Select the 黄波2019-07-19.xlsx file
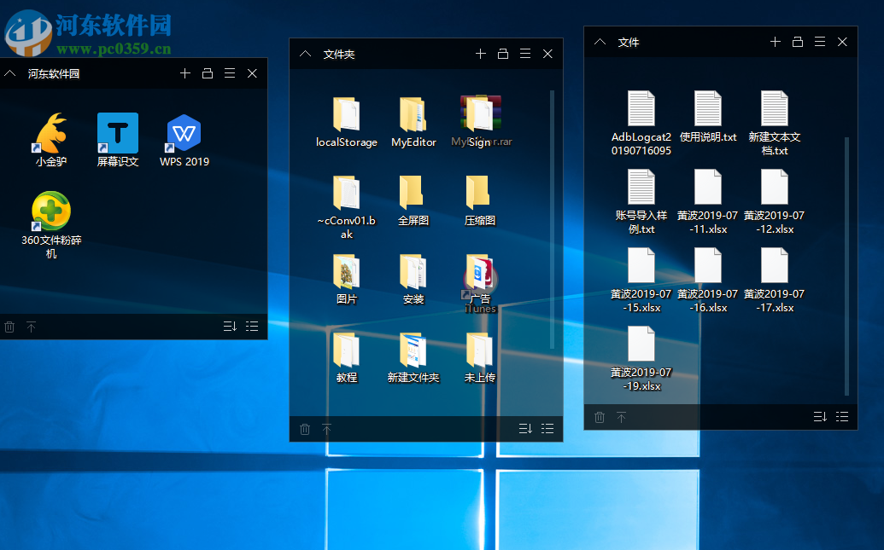The width and height of the screenshot is (884, 550). 641,344
